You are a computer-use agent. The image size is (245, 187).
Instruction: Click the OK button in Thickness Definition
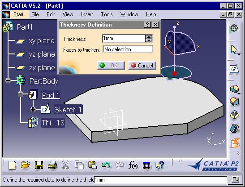pyautogui.click(x=111, y=66)
